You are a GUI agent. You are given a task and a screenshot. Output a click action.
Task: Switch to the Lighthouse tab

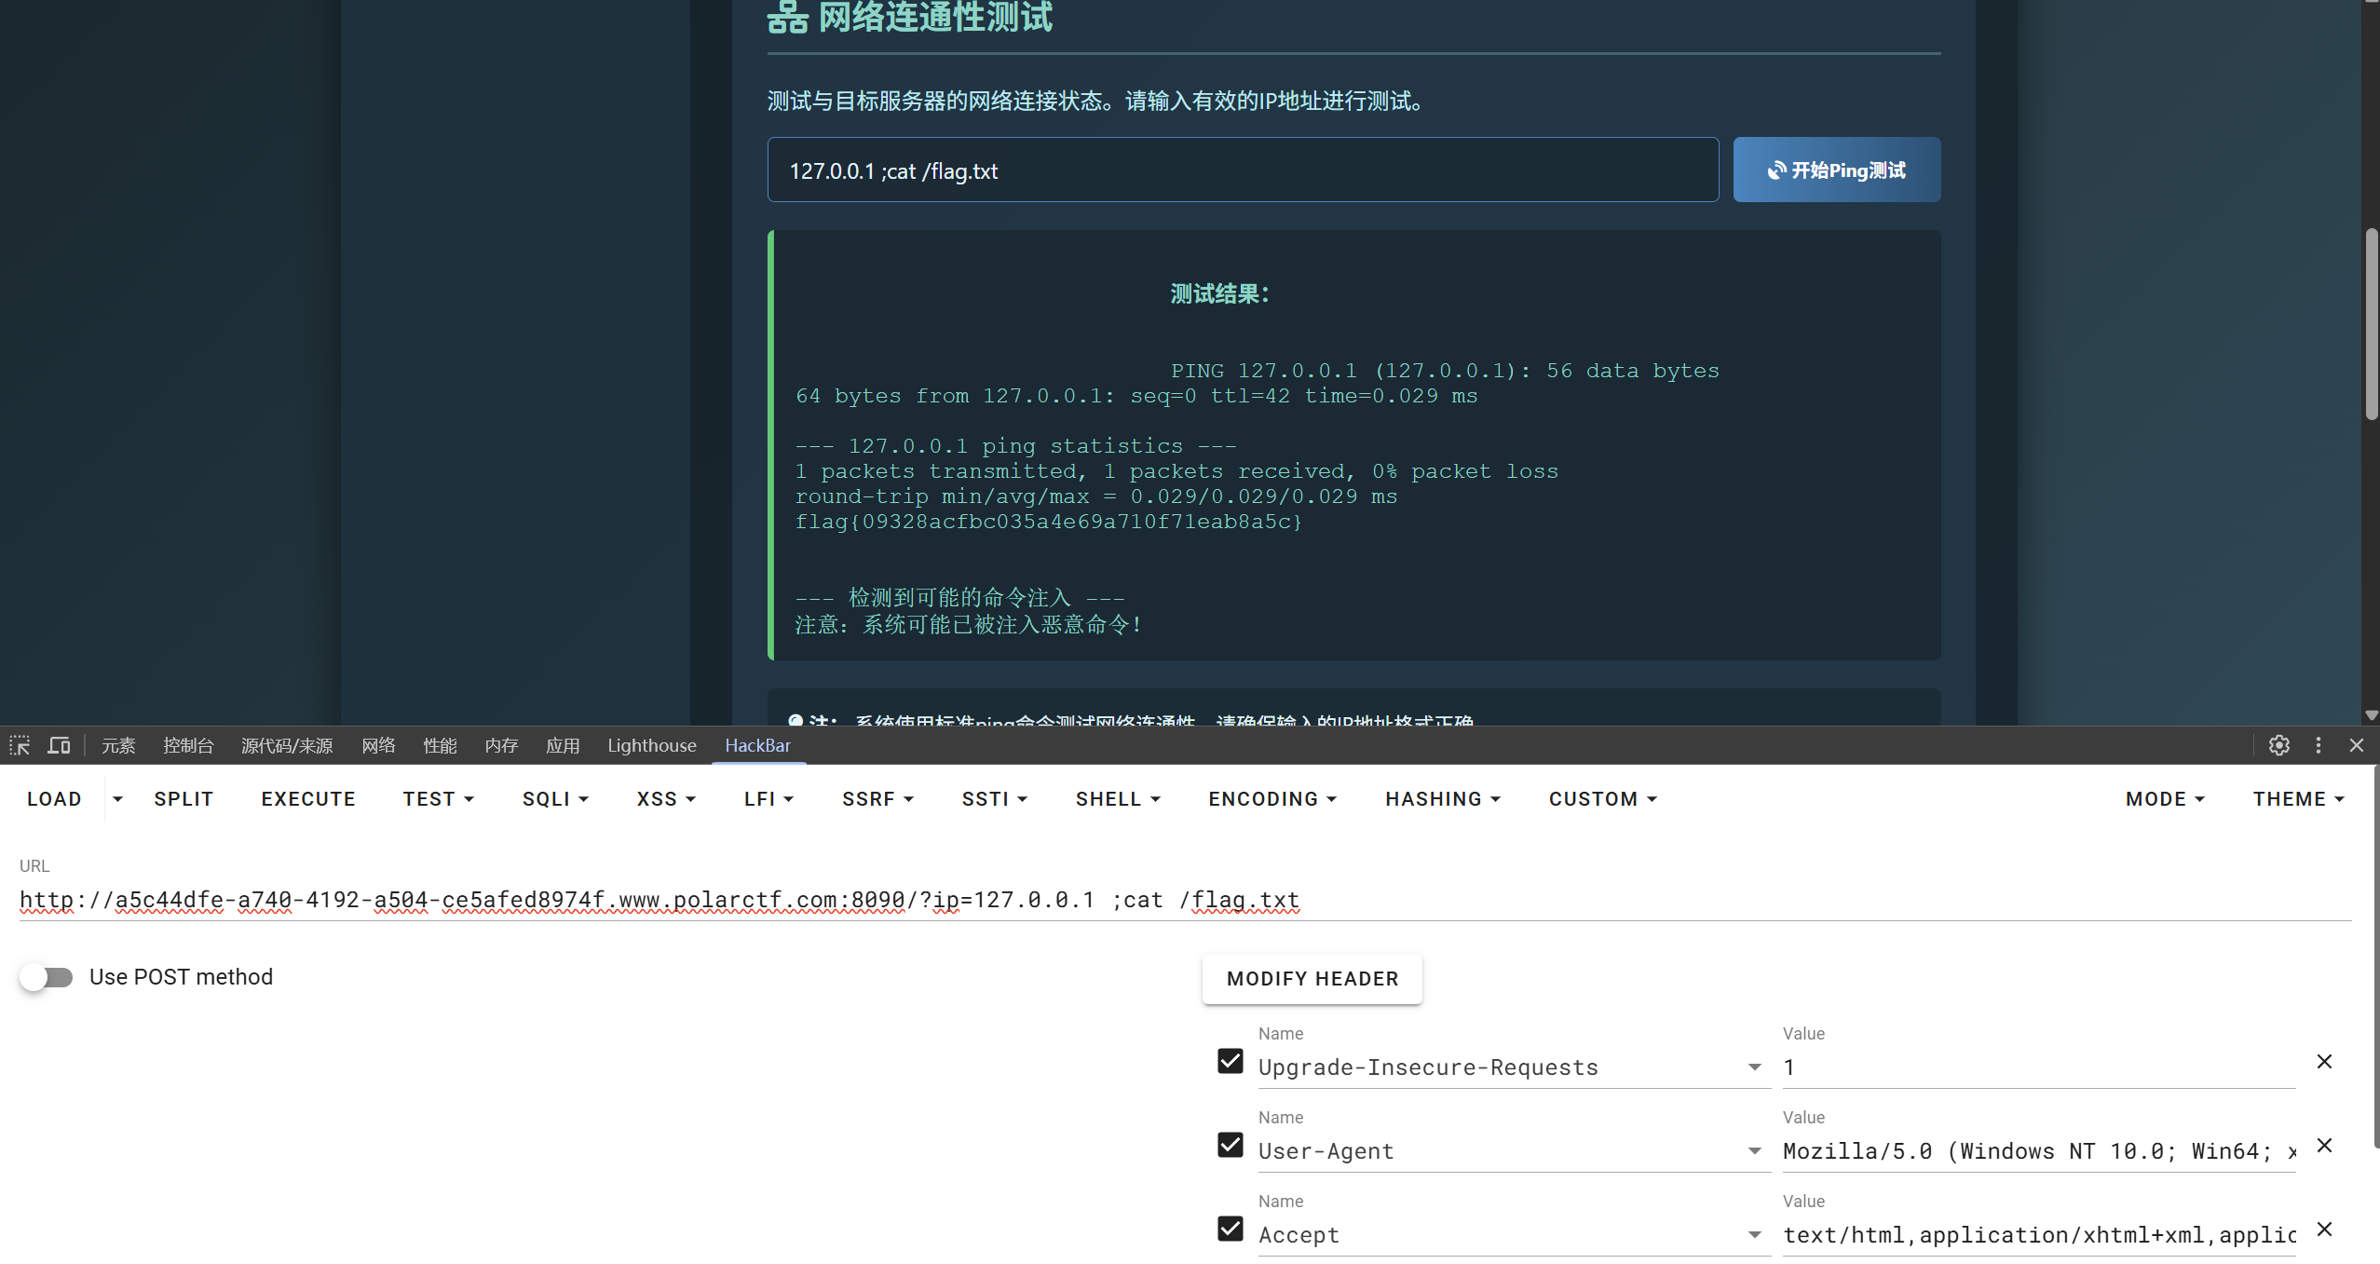[651, 745]
